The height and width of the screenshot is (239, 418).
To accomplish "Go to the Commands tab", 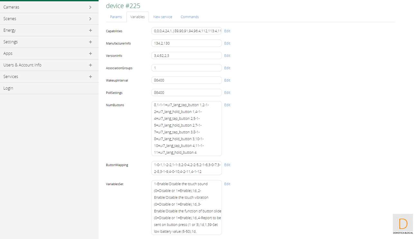I will click(x=189, y=17).
